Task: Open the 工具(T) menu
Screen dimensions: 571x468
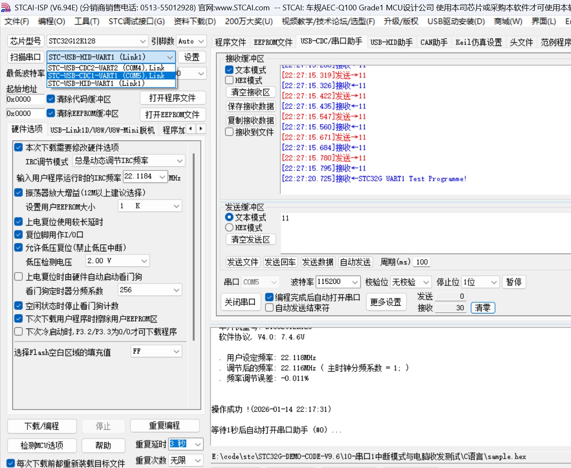Action: click(86, 21)
